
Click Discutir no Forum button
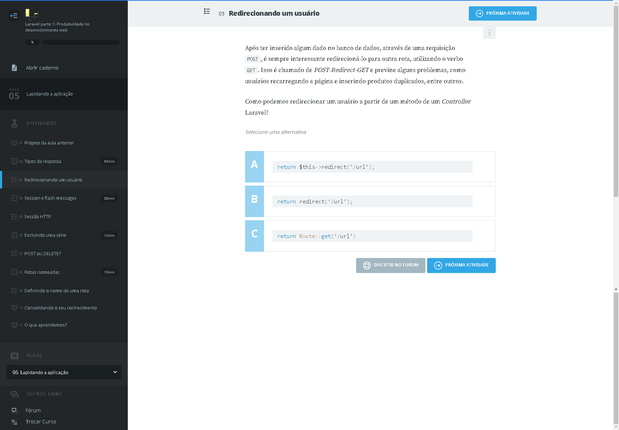(x=390, y=265)
